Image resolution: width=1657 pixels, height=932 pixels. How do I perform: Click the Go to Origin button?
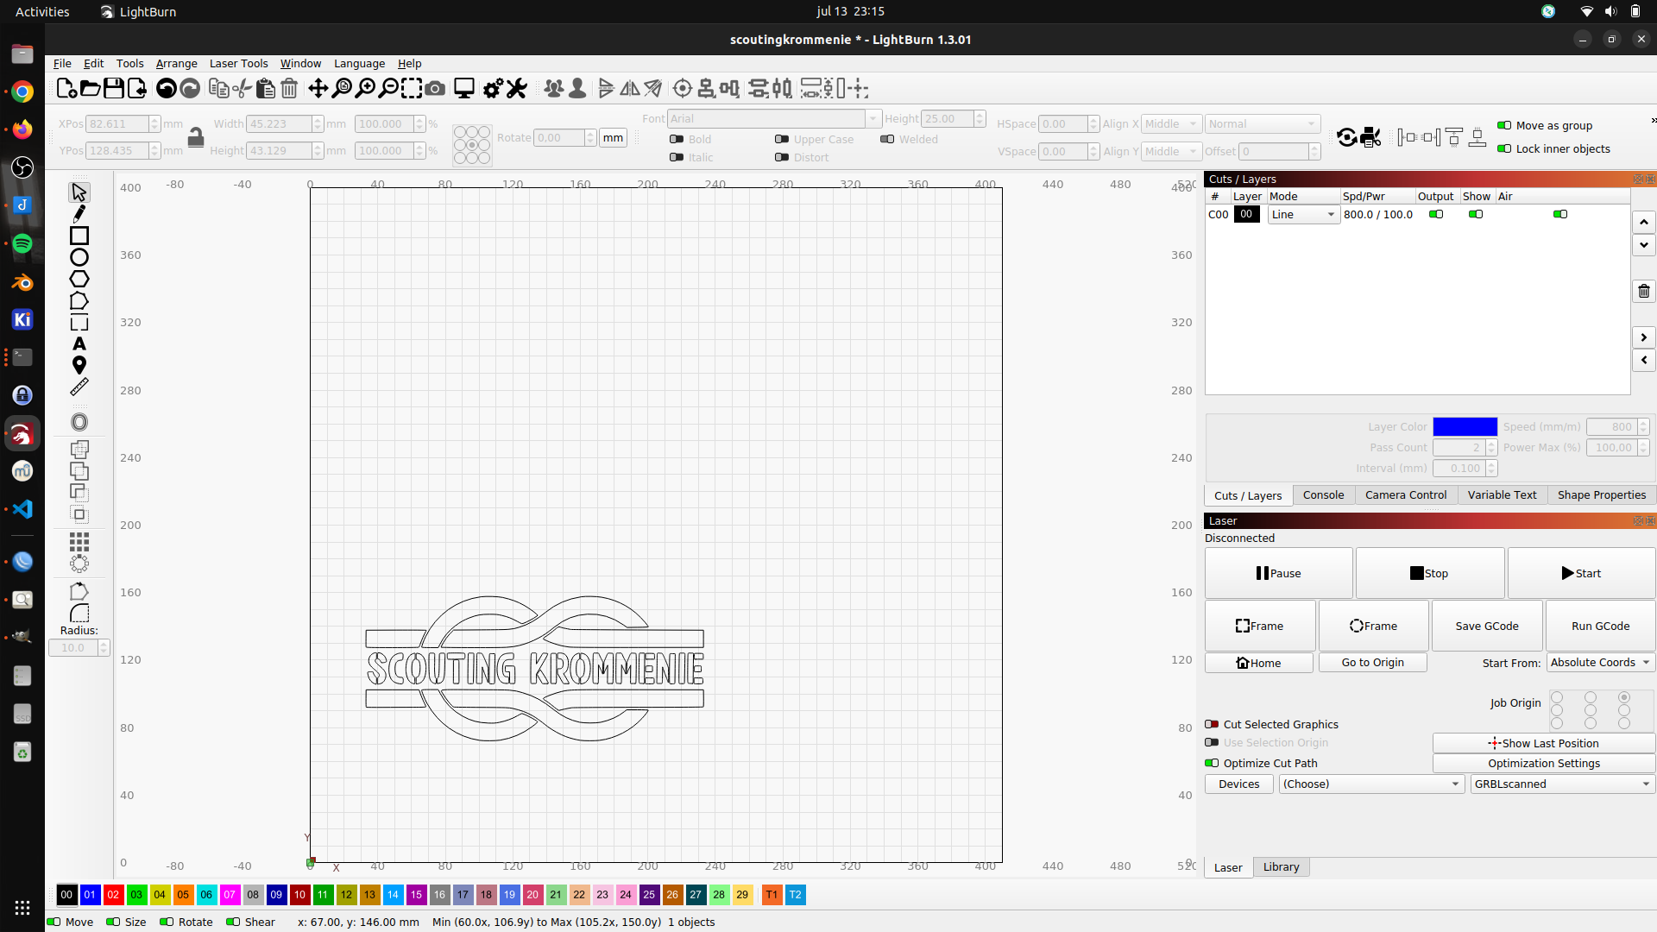[x=1372, y=662]
